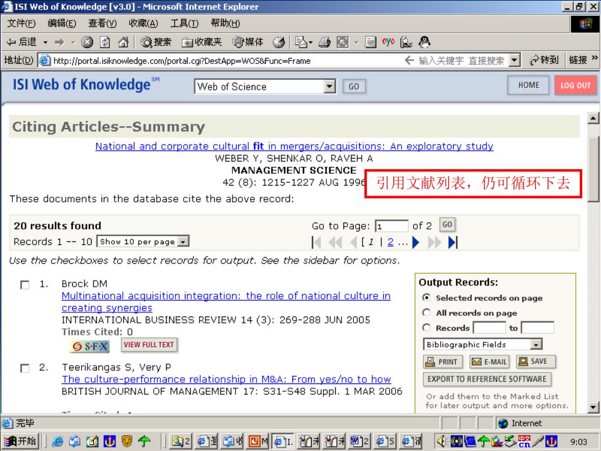Open the 收藏(A) menu
The image size is (601, 451).
tap(143, 23)
